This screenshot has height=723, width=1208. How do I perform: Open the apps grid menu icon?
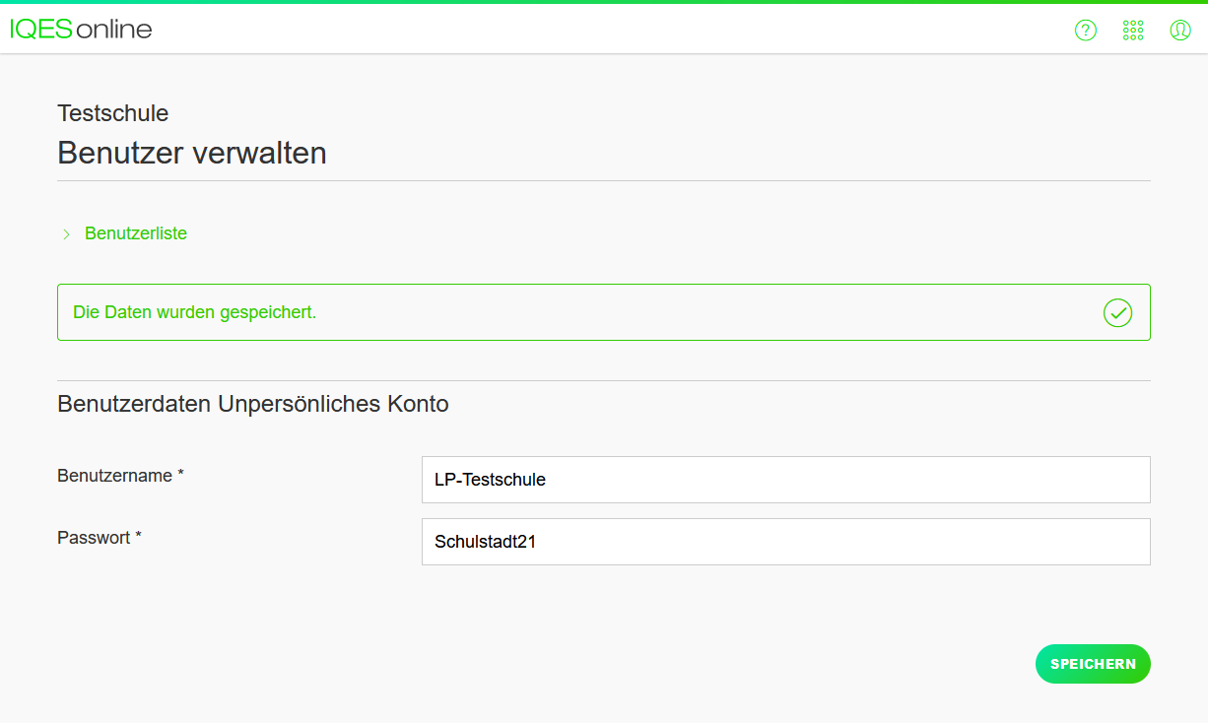tap(1133, 30)
